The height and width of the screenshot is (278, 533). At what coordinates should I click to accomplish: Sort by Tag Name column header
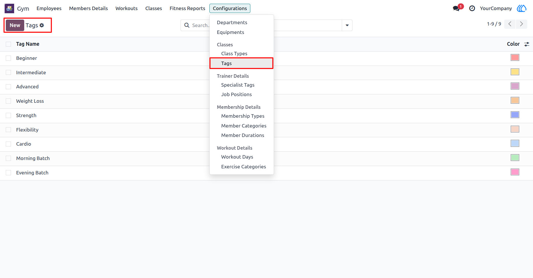28,44
